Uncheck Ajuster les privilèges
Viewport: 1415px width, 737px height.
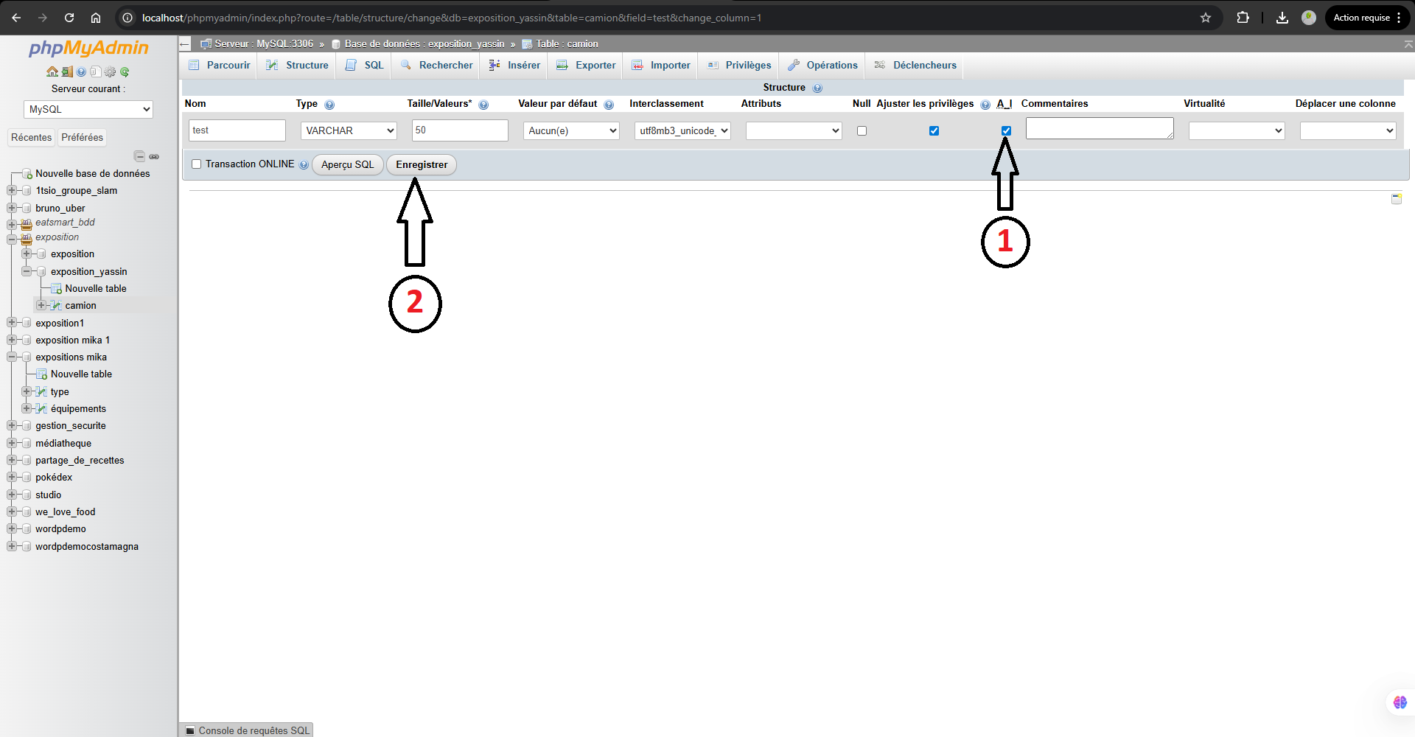coord(934,130)
